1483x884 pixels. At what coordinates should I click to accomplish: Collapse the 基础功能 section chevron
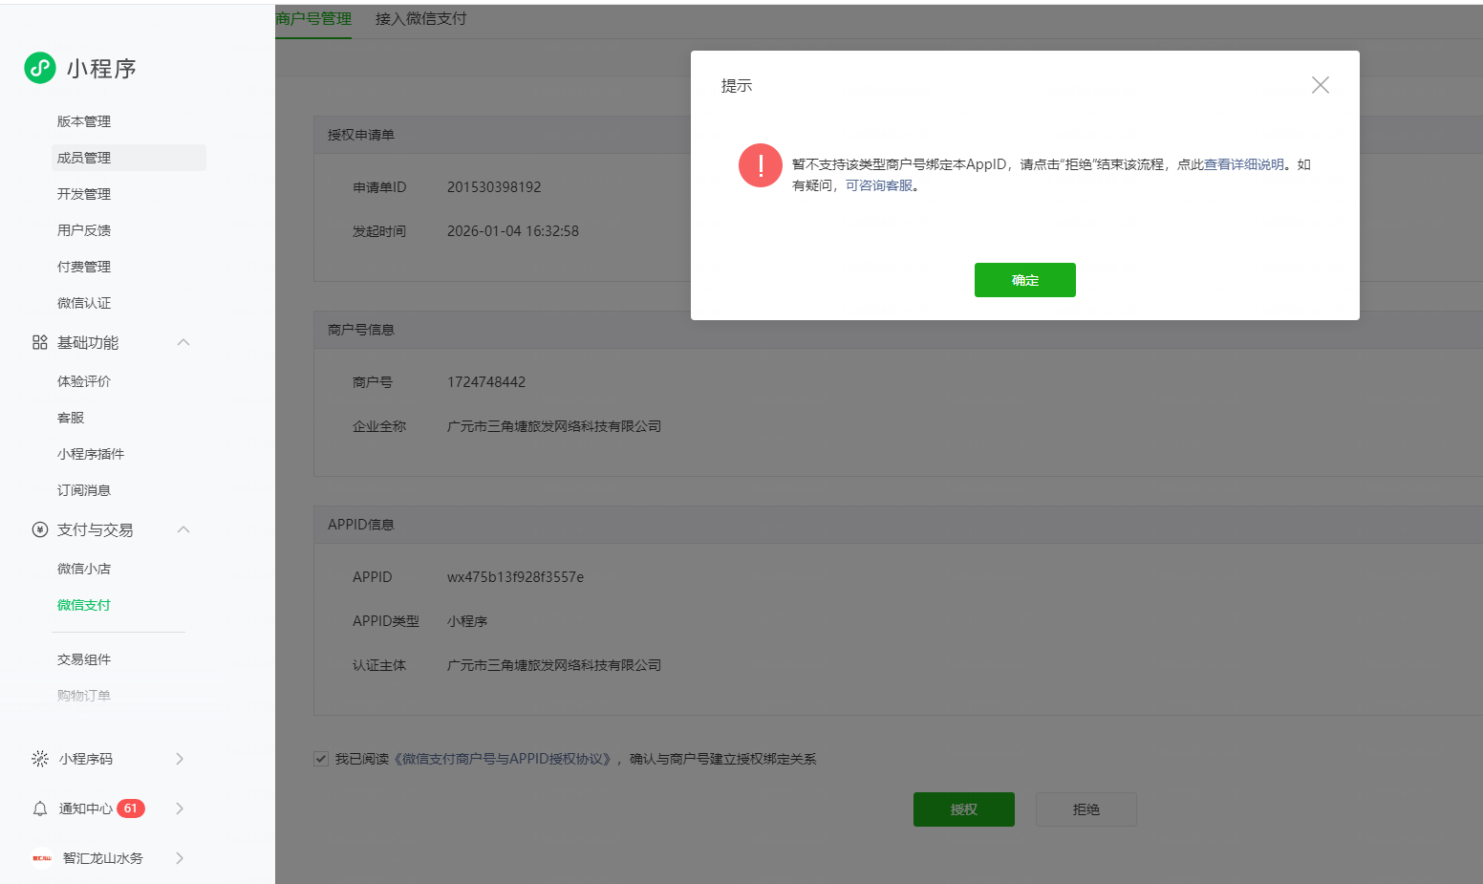[x=183, y=342]
